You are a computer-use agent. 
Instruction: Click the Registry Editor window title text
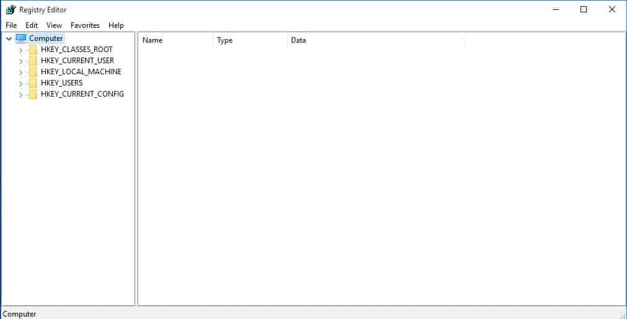click(43, 9)
